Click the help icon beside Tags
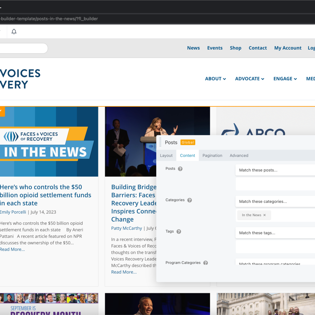315x315 pixels. pos(179,232)
